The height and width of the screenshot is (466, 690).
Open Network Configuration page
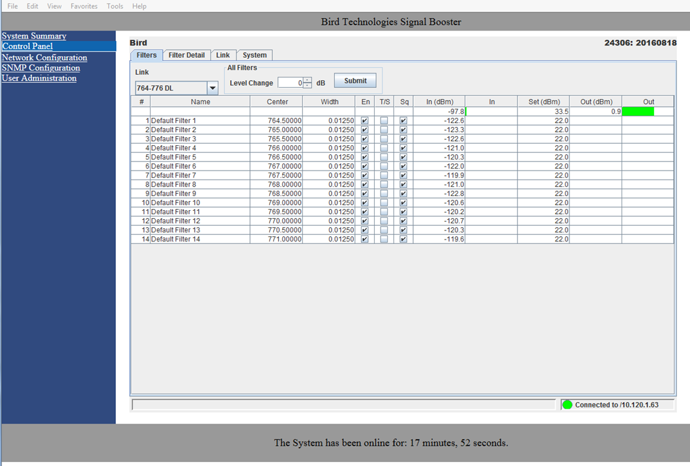point(44,57)
